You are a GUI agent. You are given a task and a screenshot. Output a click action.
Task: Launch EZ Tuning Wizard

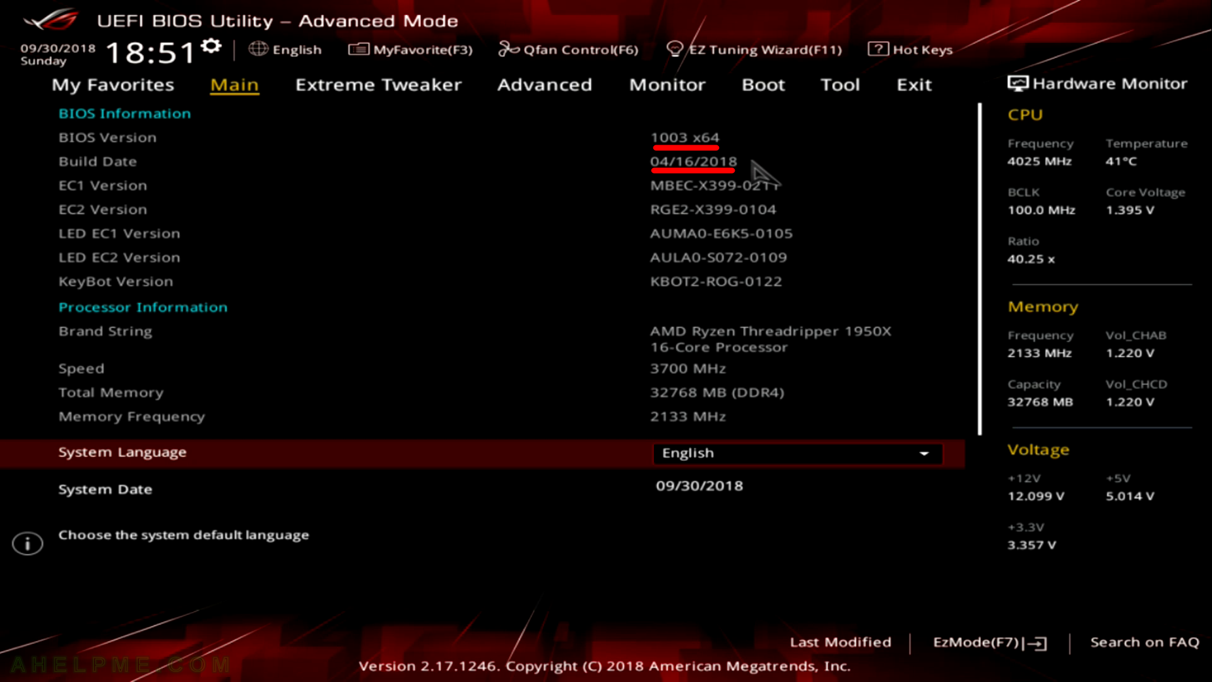(755, 48)
